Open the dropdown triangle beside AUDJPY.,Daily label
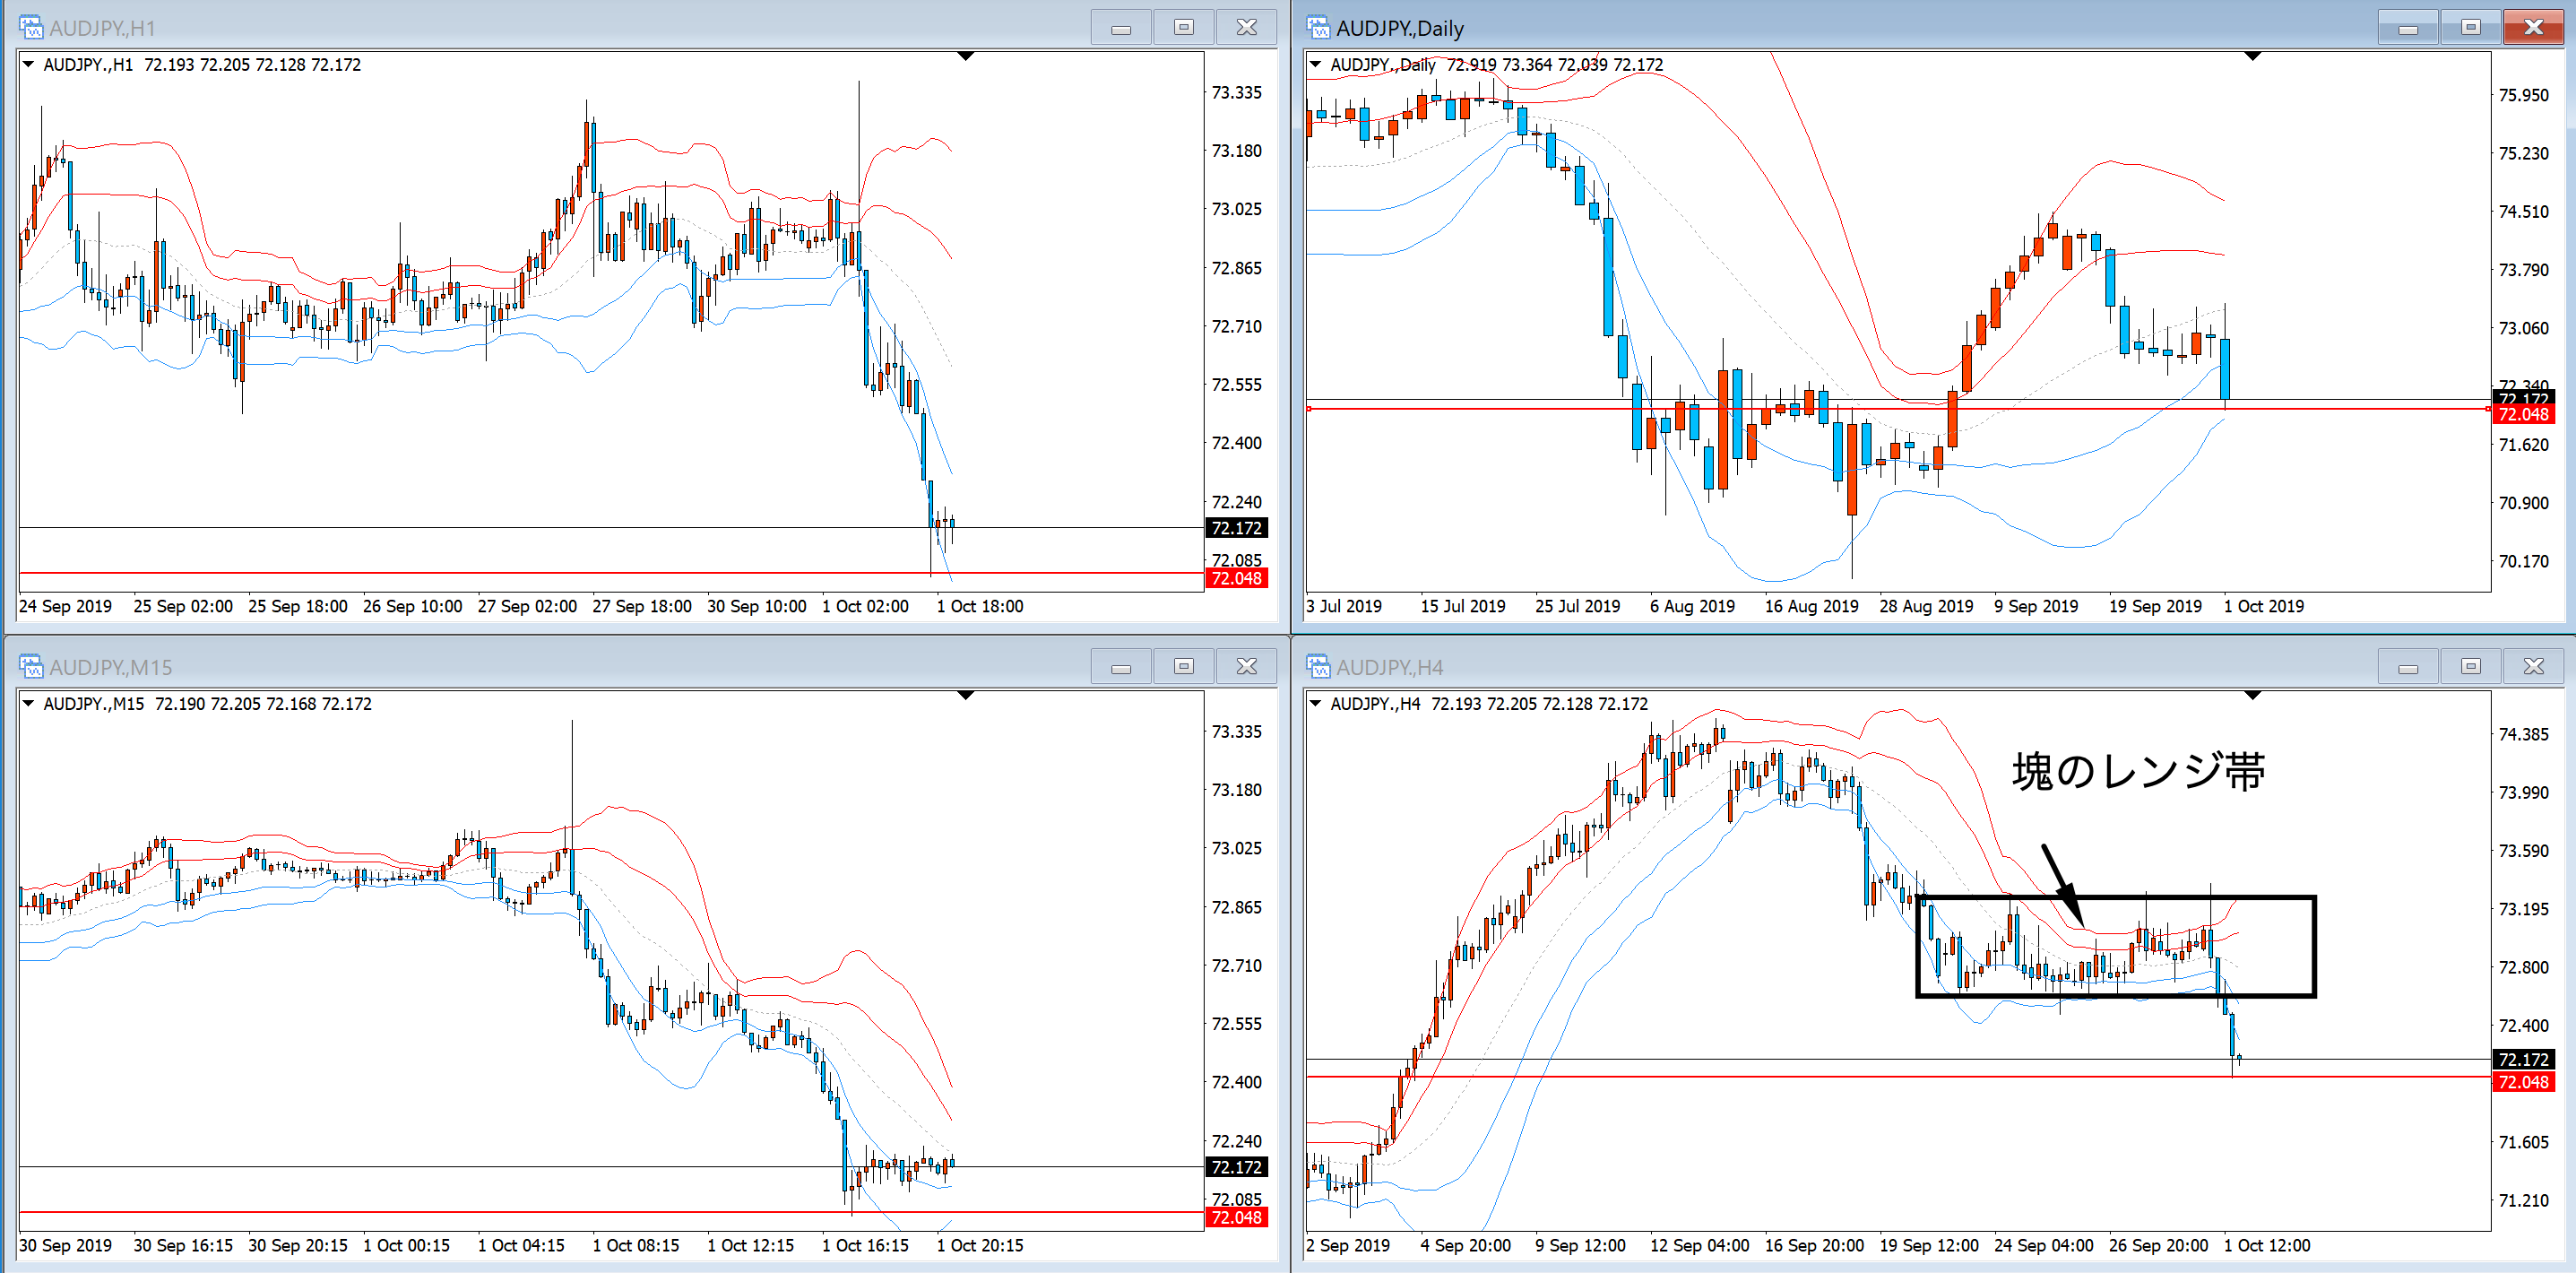 pyautogui.click(x=1316, y=64)
